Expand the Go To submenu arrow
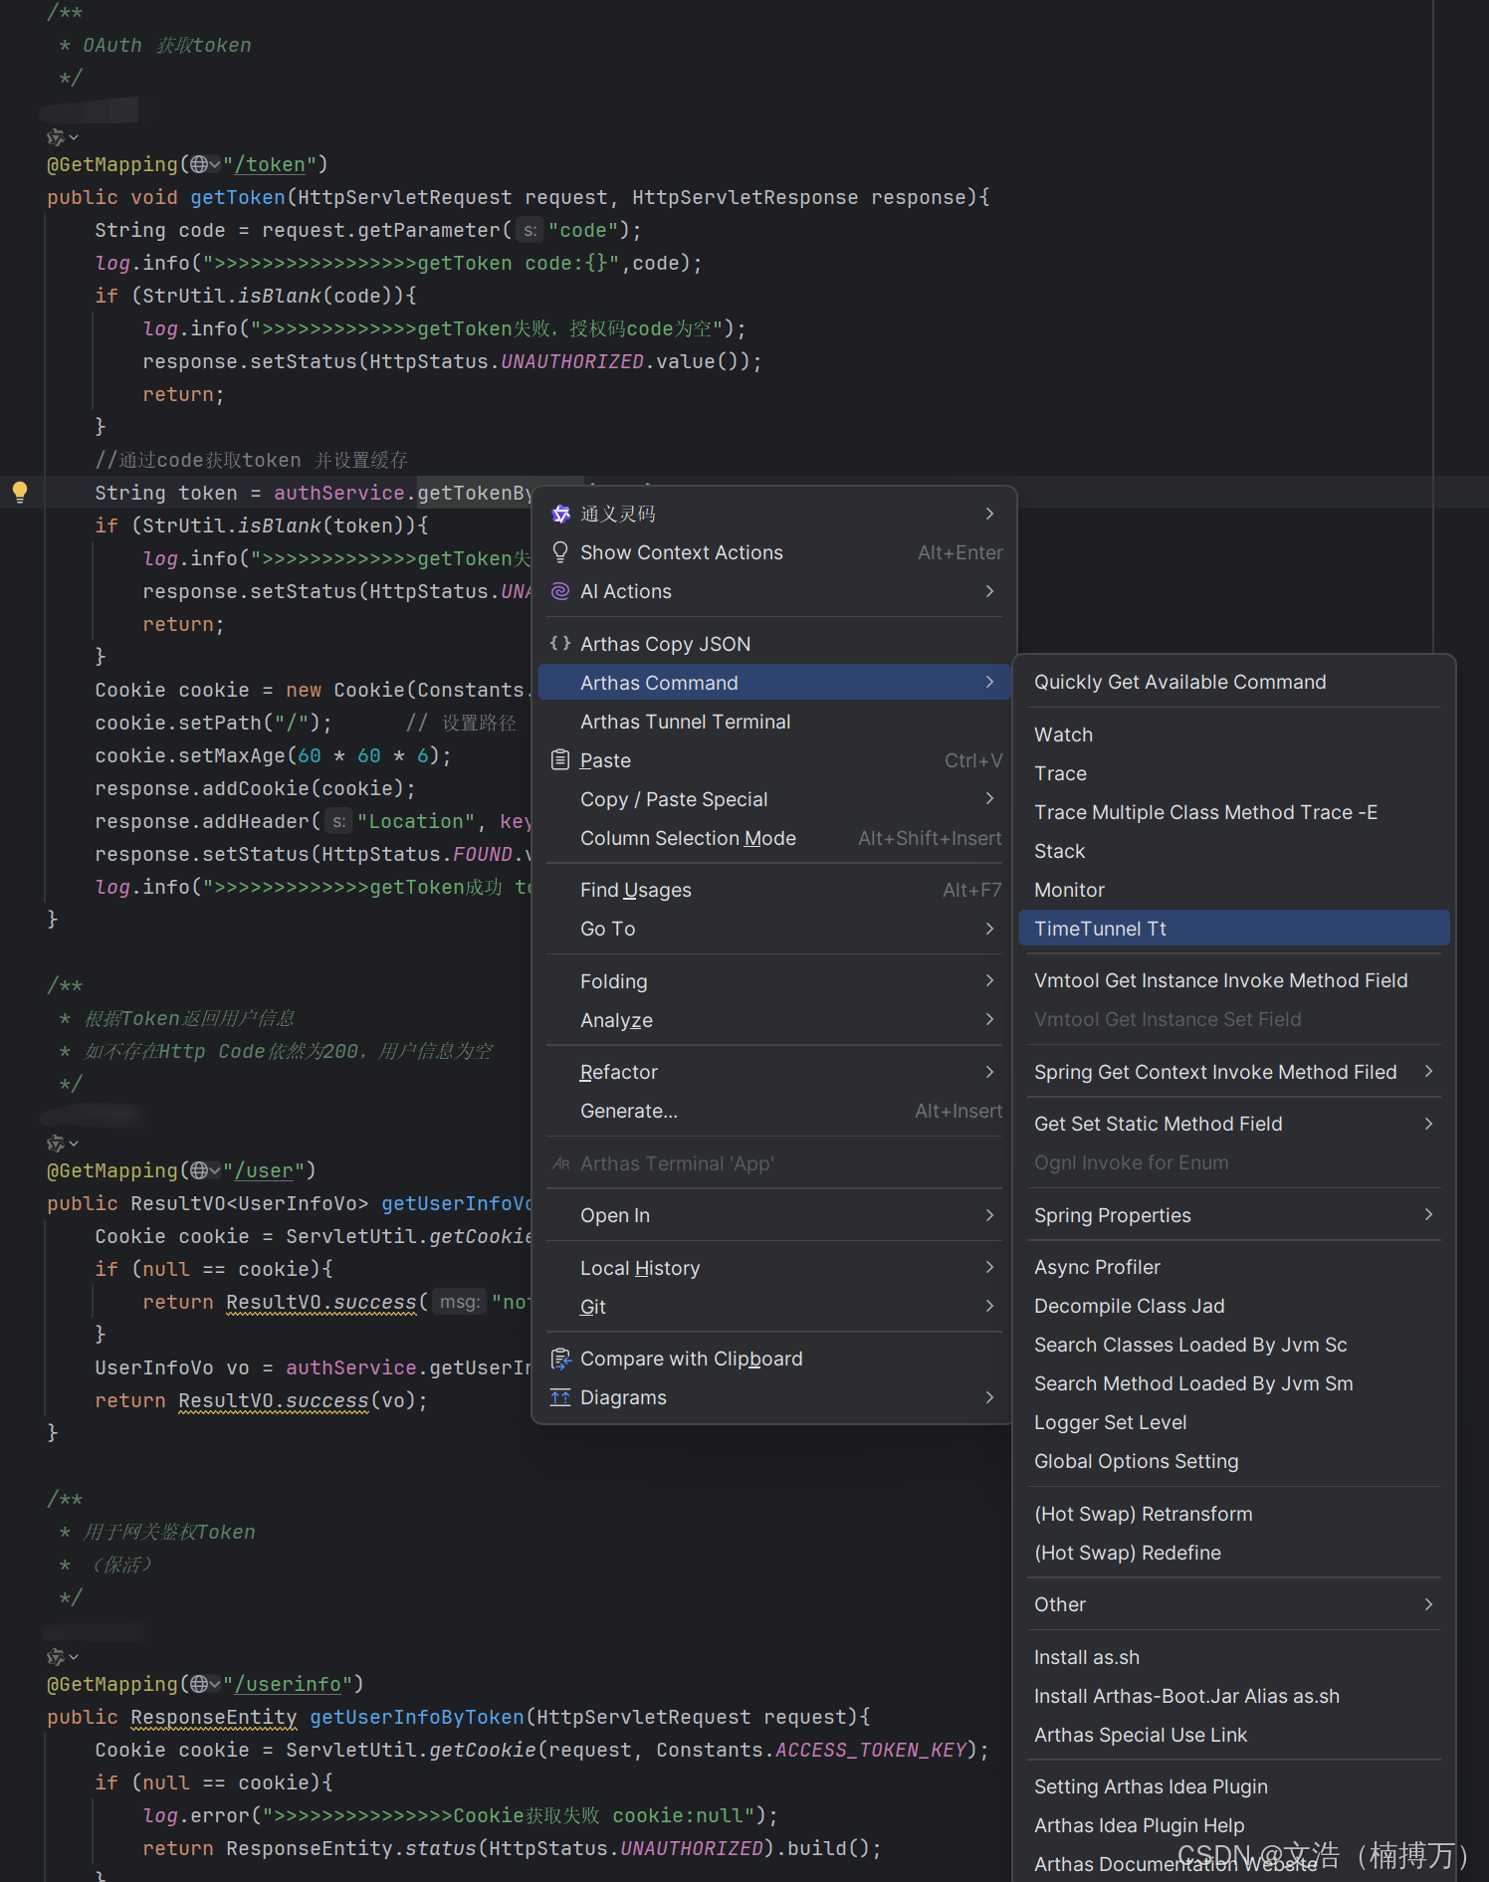Screen dimensions: 1489x1882 [989, 929]
